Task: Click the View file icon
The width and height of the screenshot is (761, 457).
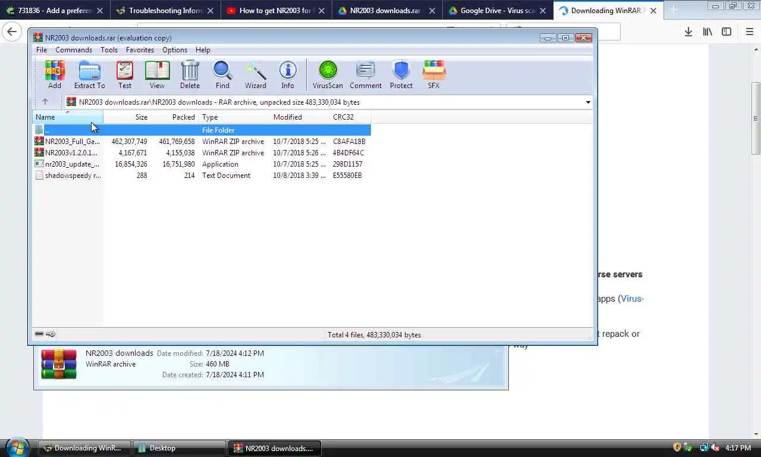Action: coord(157,75)
